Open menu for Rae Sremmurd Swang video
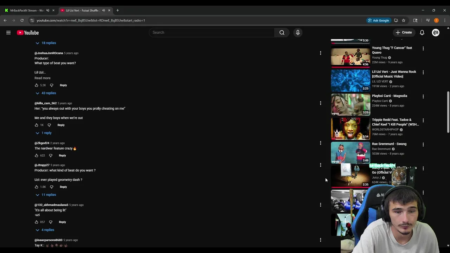This screenshot has height=253, width=450. 423,144
